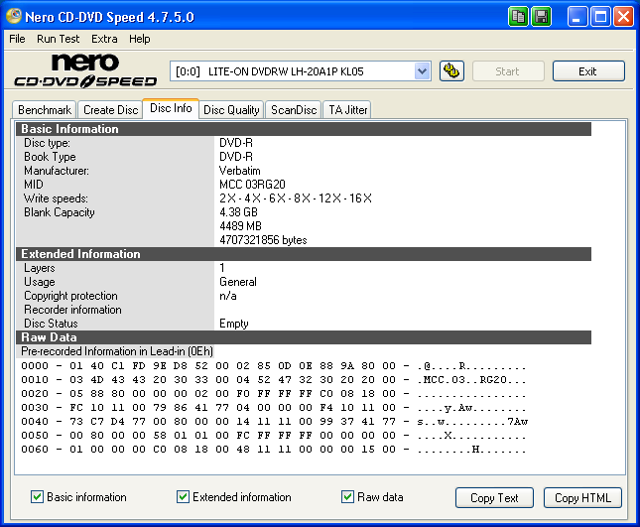Click the Nero CD-DVD Speed logo
Image resolution: width=640 pixels, height=527 pixels.
pyautogui.click(x=84, y=71)
